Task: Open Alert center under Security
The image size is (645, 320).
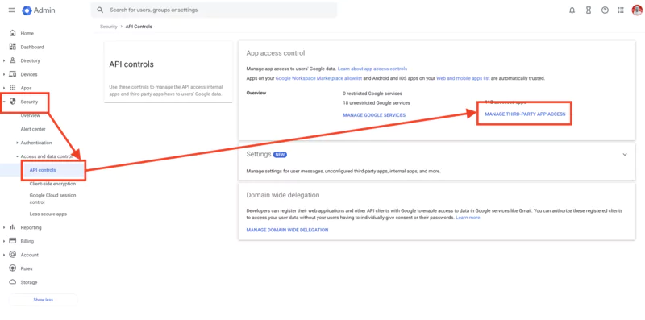Action: (33, 129)
